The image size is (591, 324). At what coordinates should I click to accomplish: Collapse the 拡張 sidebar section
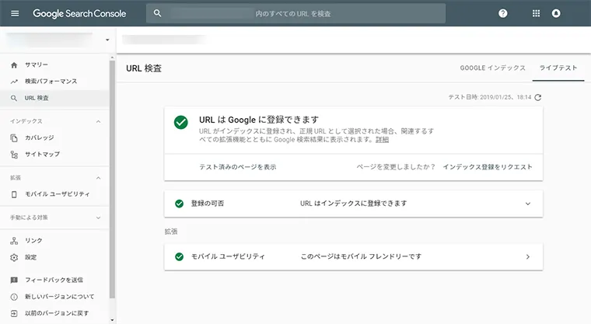coord(99,178)
